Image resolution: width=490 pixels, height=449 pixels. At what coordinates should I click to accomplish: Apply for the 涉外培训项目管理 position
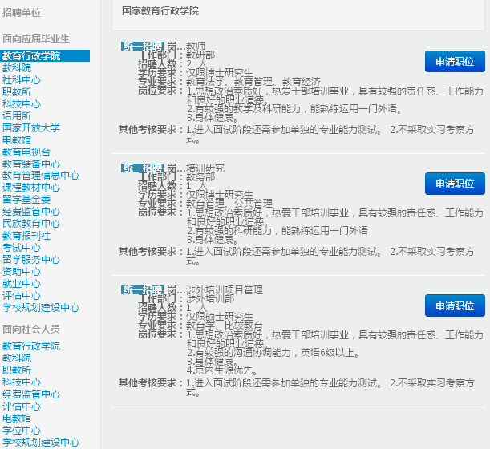point(455,305)
